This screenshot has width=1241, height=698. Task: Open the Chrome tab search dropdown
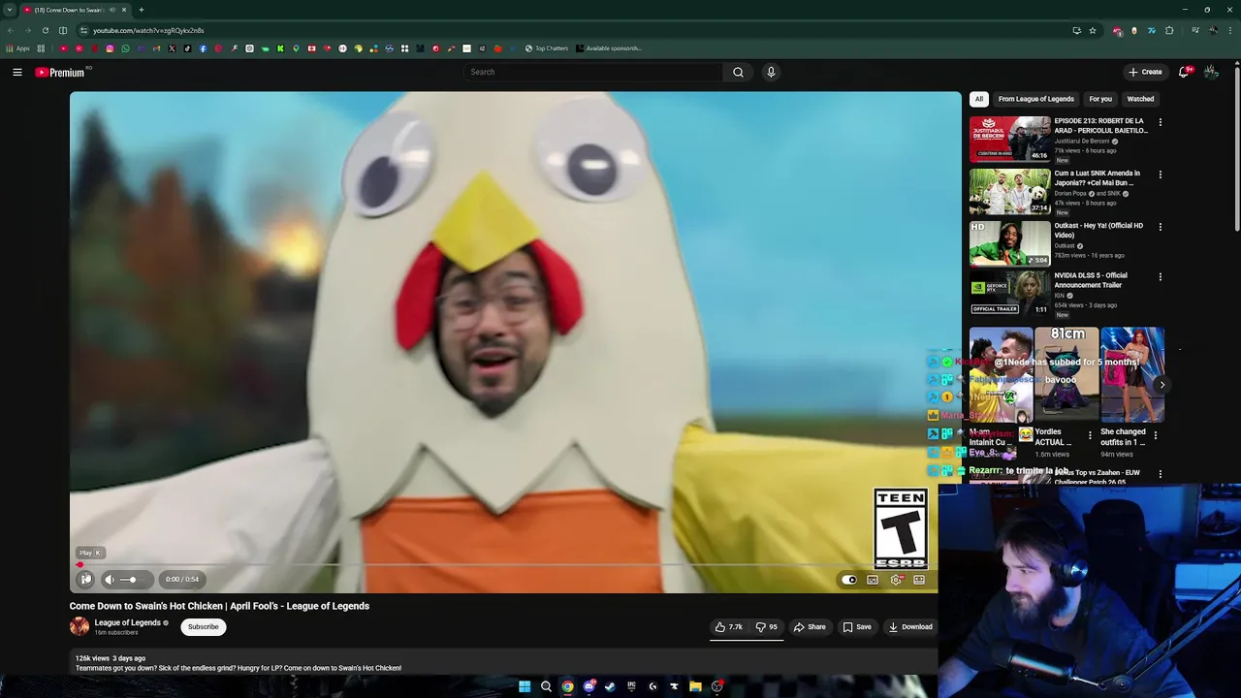click(10, 10)
